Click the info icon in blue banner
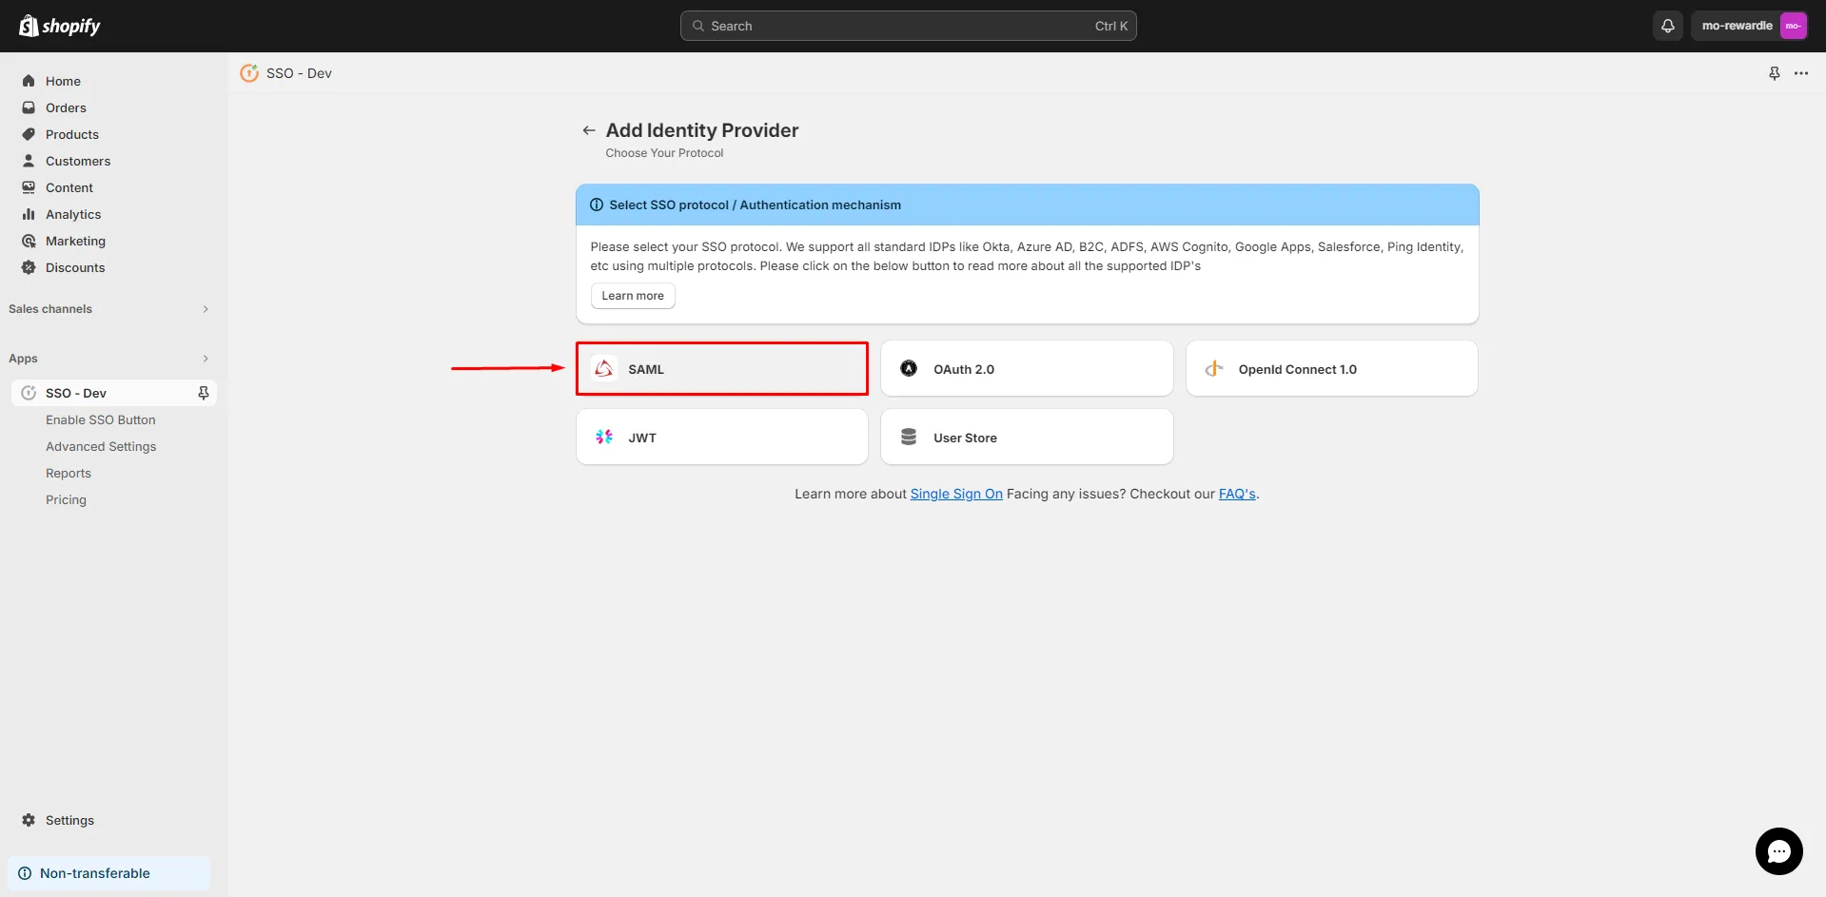Screen dimensions: 1826x897 coord(597,205)
